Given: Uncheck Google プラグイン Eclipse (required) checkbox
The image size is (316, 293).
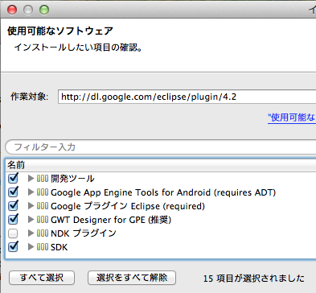Looking at the screenshot, I should coord(13,206).
